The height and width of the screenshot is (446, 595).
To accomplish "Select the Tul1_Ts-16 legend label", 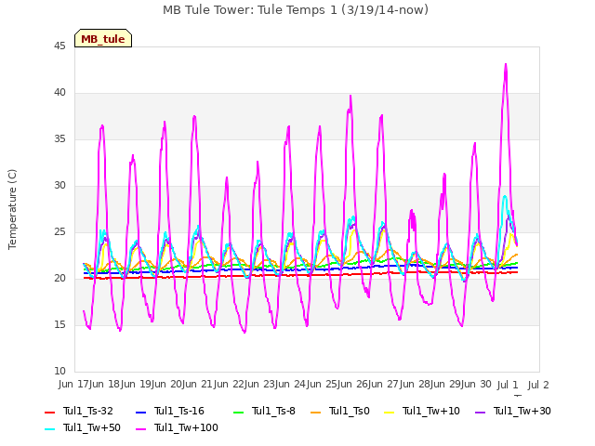I will click(x=179, y=411).
